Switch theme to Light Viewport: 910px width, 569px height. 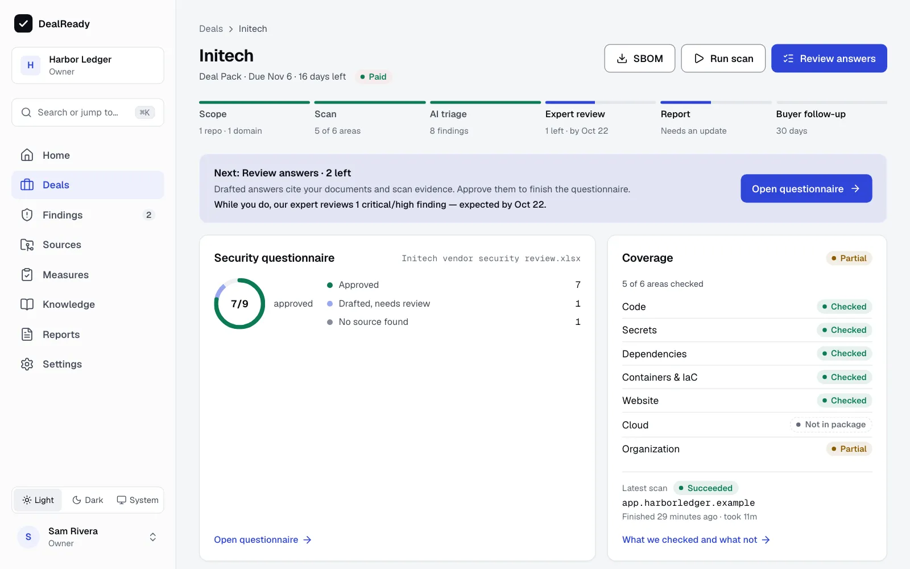38,500
